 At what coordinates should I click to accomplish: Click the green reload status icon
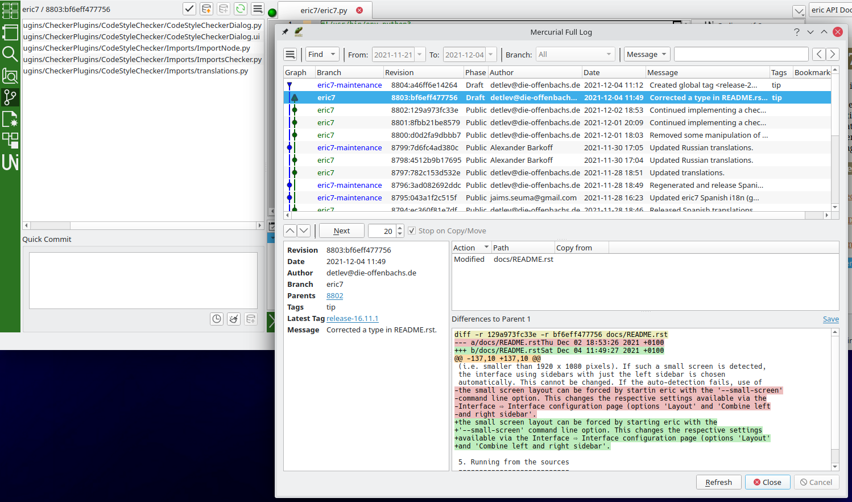click(x=241, y=9)
